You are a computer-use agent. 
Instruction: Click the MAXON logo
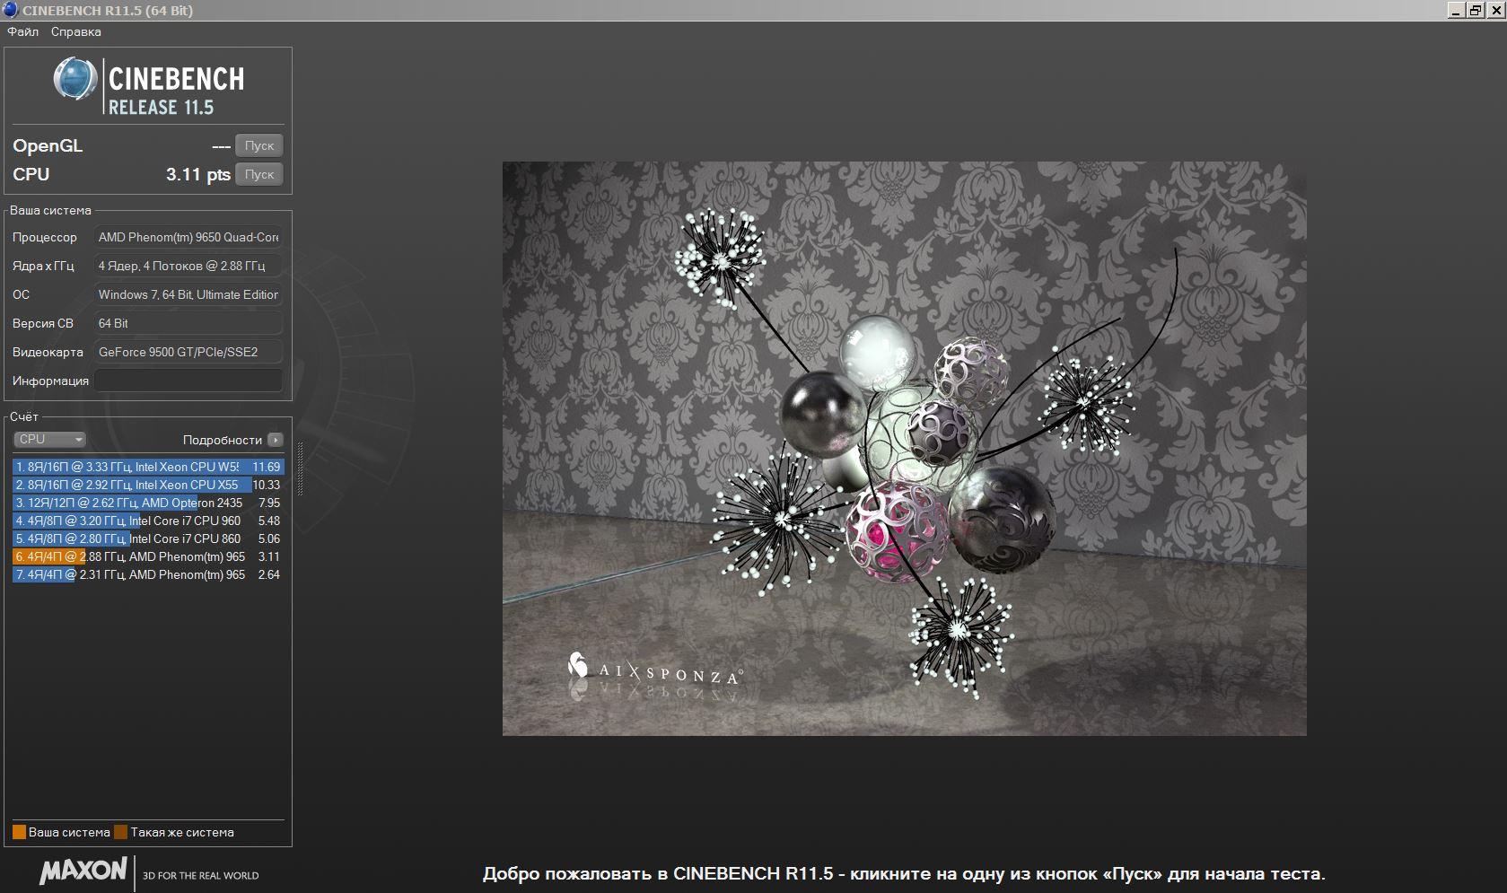pos(83,871)
